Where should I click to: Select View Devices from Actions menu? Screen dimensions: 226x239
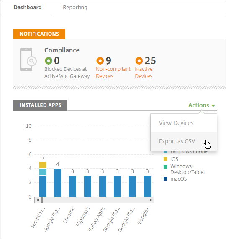(x=184, y=123)
